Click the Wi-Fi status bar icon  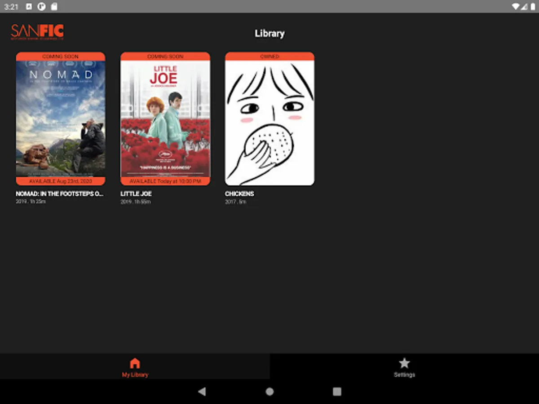[515, 7]
